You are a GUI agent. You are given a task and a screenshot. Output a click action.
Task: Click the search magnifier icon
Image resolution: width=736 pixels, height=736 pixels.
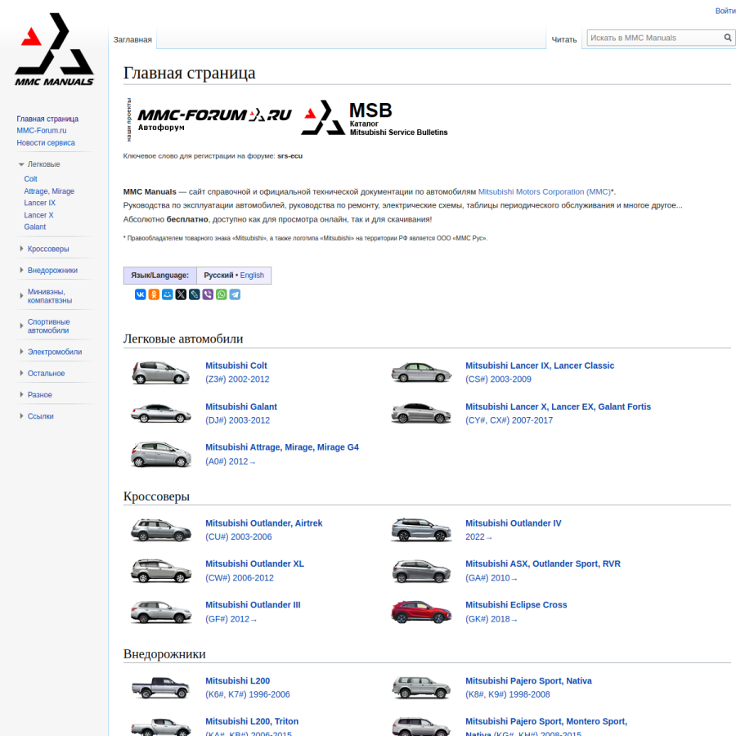(728, 38)
